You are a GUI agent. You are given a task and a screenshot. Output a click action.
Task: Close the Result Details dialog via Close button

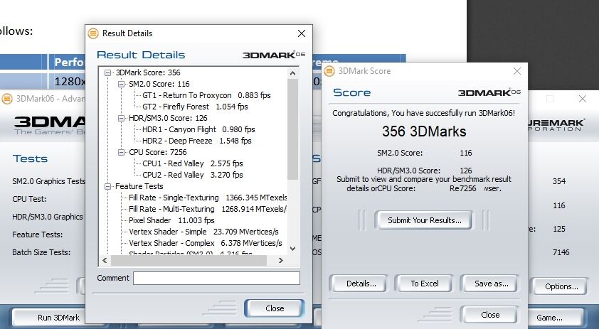click(275, 308)
